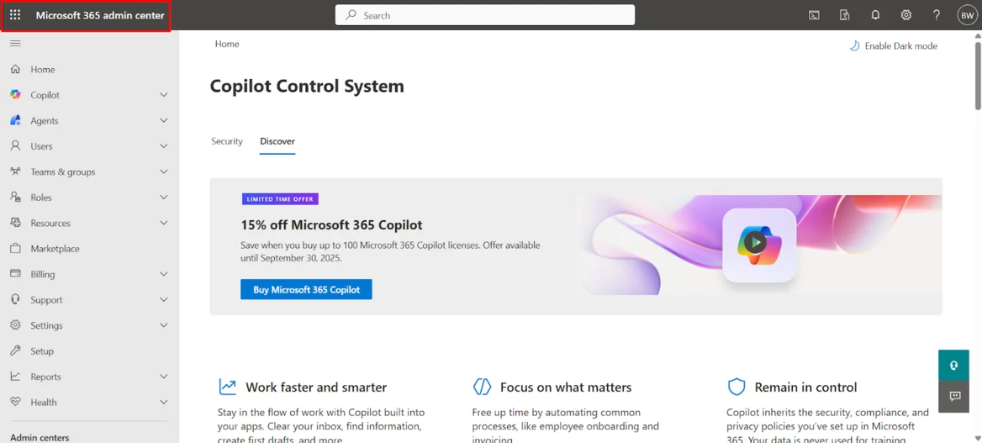The height and width of the screenshot is (443, 982).
Task: Click the Copilot Control System page title
Action: point(307,86)
